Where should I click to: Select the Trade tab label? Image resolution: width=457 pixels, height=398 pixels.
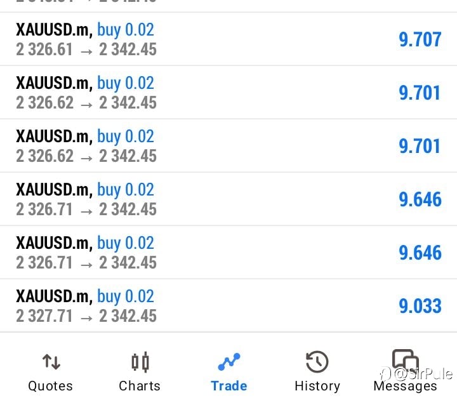pyautogui.click(x=229, y=386)
